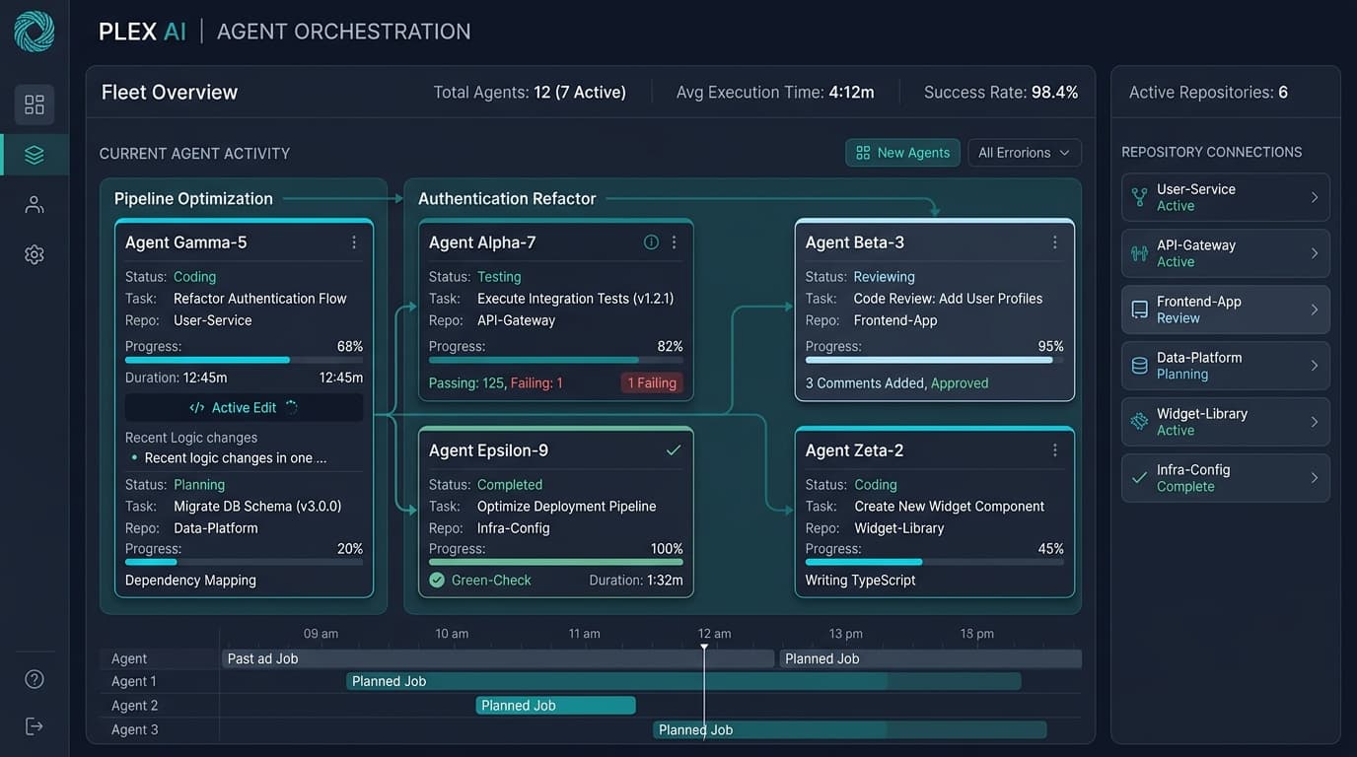1357x757 pixels.
Task: Click Agent Zeta-2 45% progress bar
Action: coord(935,563)
